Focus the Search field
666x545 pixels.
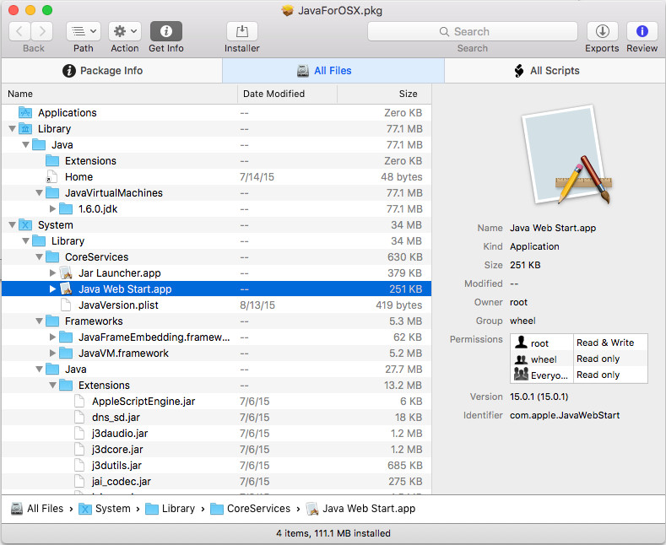coord(473,31)
